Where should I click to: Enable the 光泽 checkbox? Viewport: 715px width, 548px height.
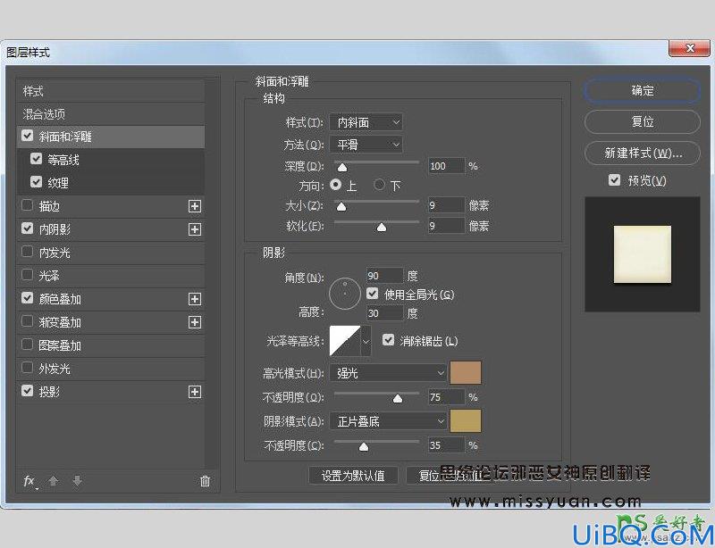pos(28,275)
